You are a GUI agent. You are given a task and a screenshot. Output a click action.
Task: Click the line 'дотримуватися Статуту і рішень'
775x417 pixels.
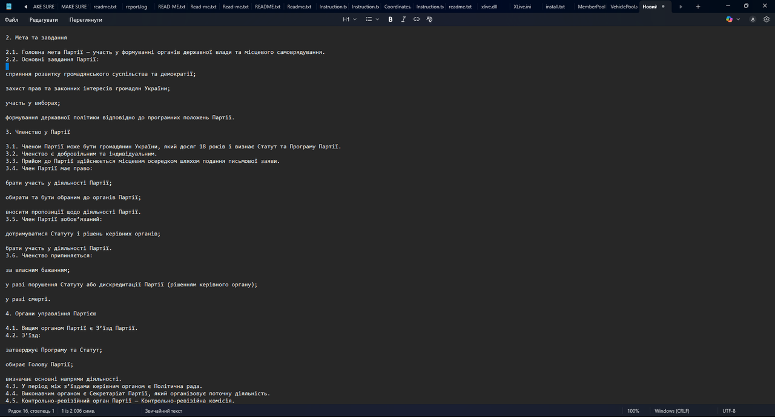83,234
